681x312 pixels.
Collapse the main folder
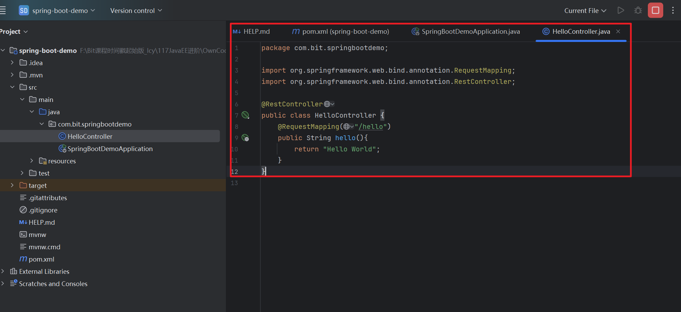(22, 100)
